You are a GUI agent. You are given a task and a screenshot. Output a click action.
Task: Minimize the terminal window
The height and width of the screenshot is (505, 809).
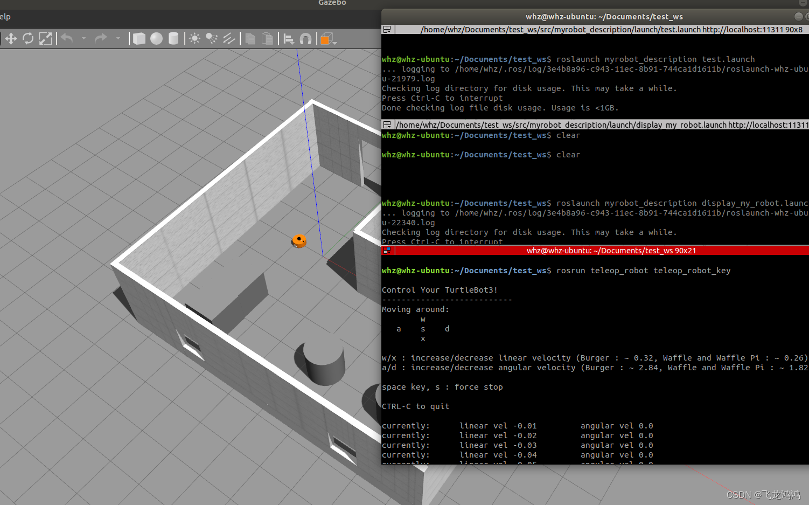[799, 17]
